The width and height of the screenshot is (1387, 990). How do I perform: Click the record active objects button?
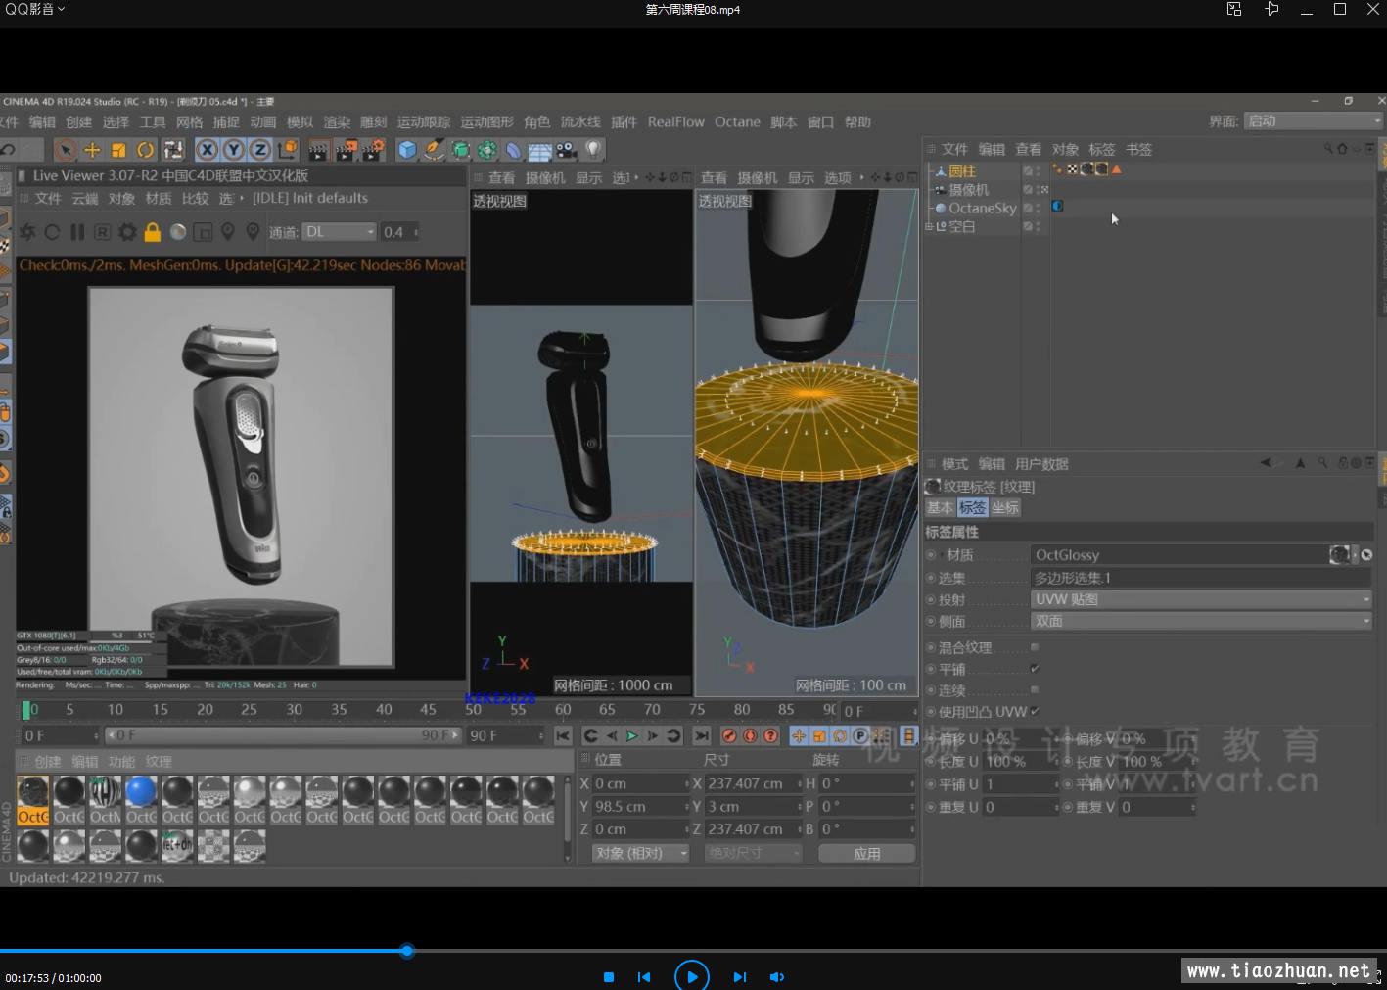pos(729,735)
